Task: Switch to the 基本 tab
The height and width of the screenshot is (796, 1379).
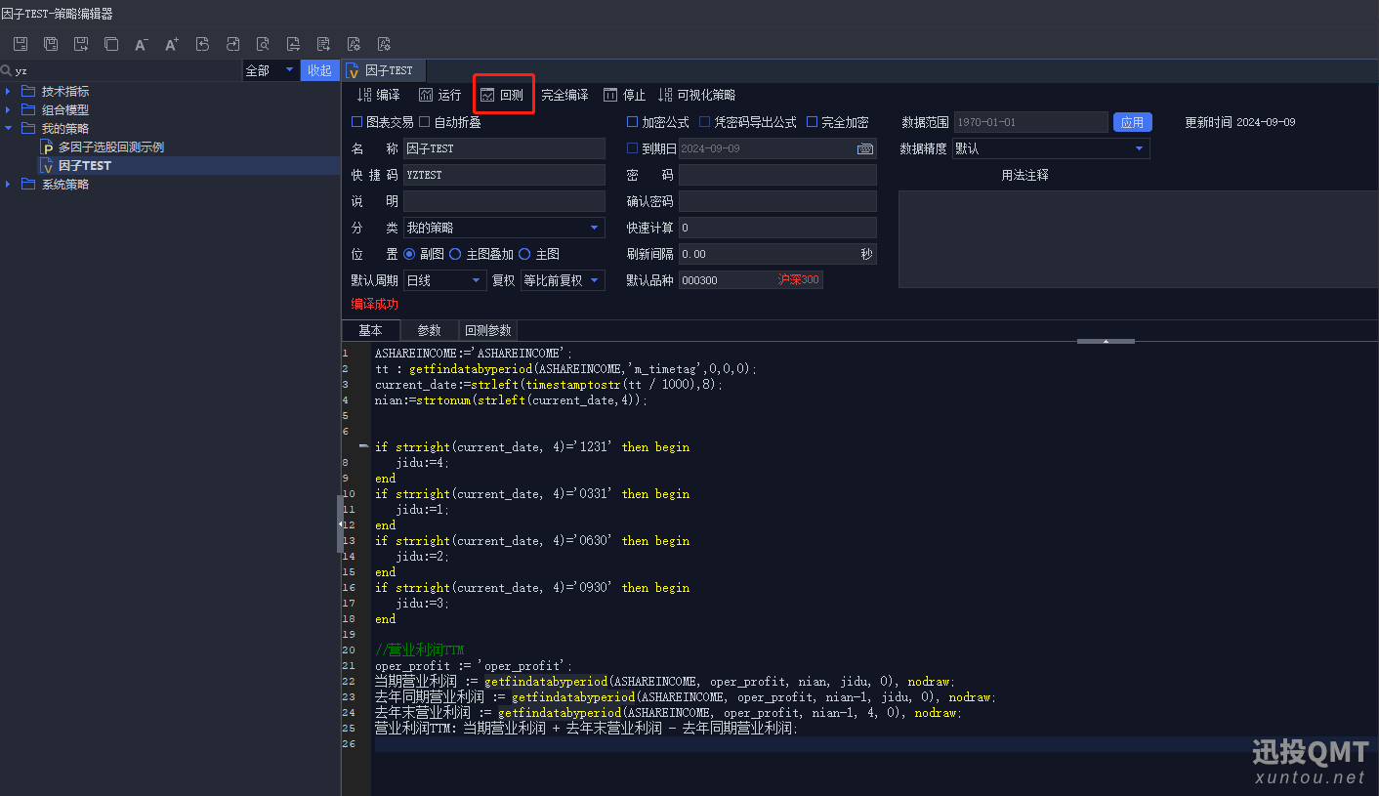Action: click(371, 330)
